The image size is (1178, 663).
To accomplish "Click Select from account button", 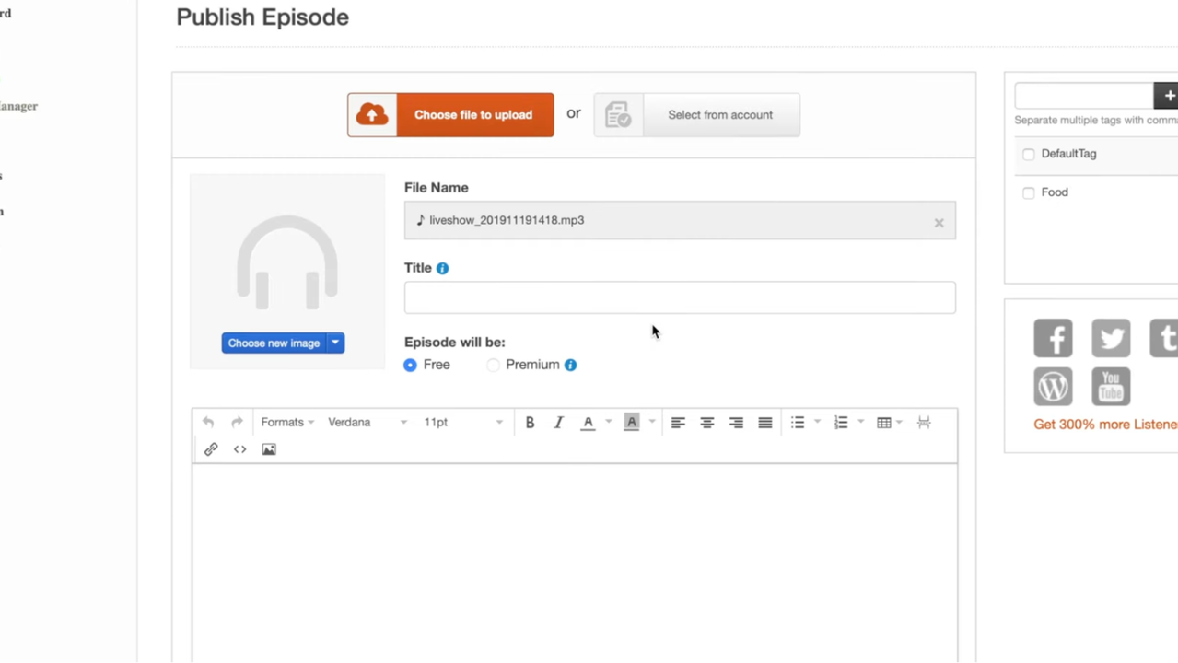I will [697, 115].
